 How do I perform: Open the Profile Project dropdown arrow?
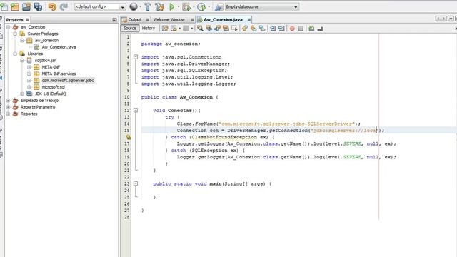pos(209,6)
